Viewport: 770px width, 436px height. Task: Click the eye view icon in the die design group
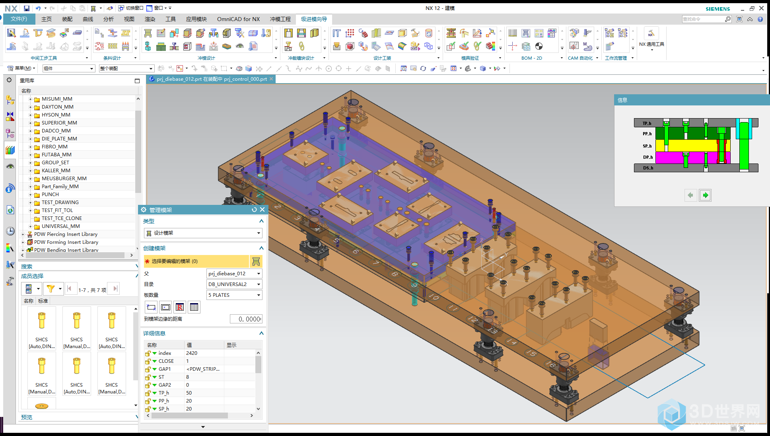(240, 46)
